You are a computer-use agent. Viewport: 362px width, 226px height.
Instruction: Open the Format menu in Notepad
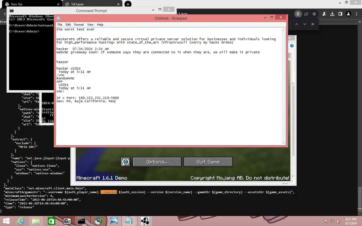click(x=79, y=25)
